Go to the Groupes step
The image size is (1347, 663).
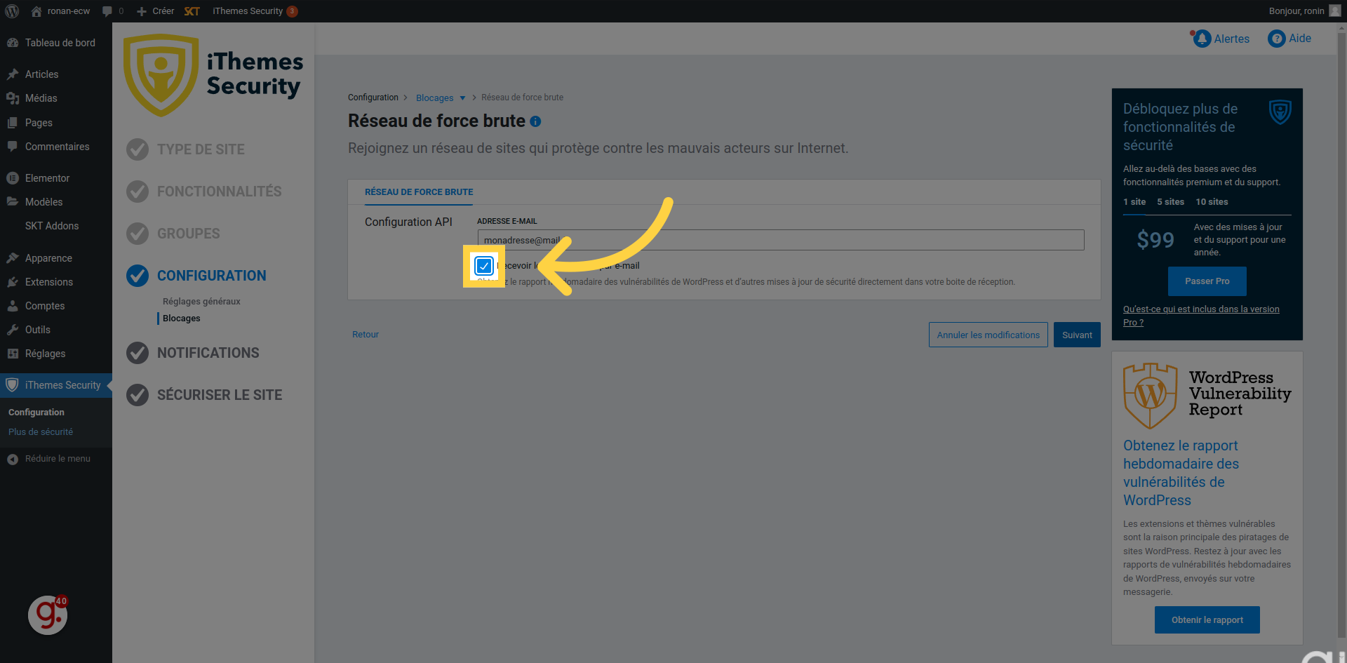pyautogui.click(x=174, y=234)
